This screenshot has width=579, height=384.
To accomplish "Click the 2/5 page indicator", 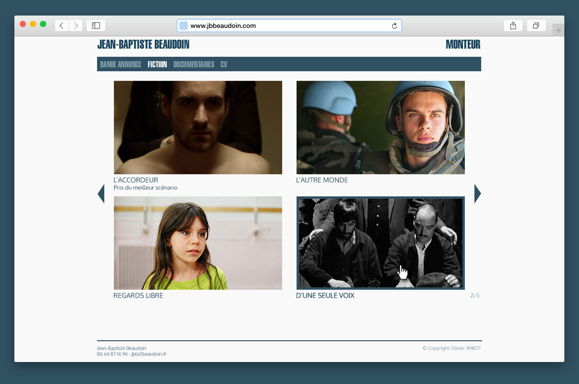I will (475, 296).
